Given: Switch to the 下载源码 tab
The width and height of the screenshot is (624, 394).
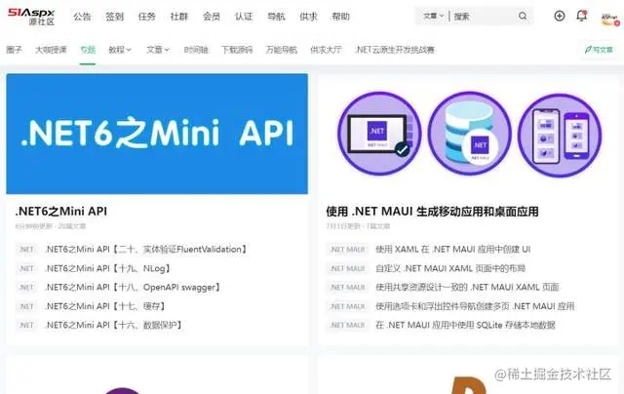Looking at the screenshot, I should (237, 50).
